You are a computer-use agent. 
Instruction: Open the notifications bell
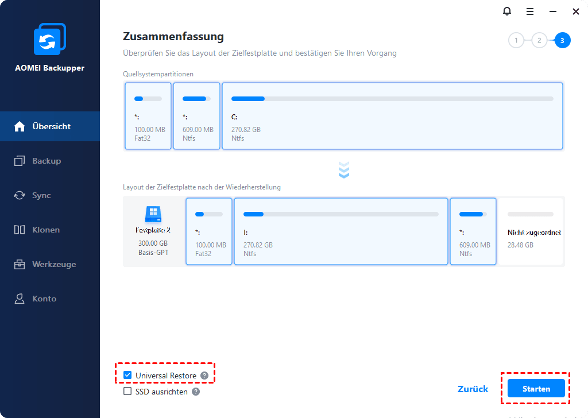506,11
